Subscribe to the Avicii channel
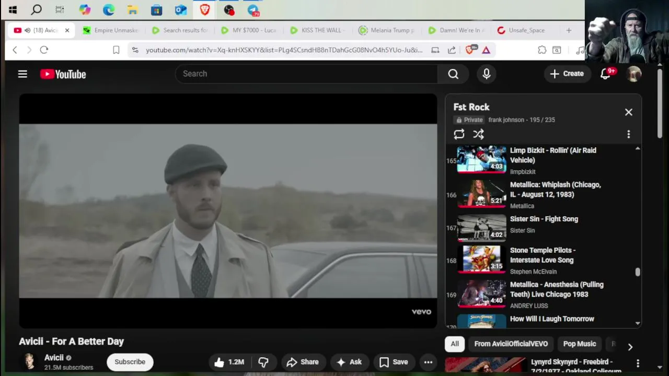The image size is (669, 376). pos(130,362)
